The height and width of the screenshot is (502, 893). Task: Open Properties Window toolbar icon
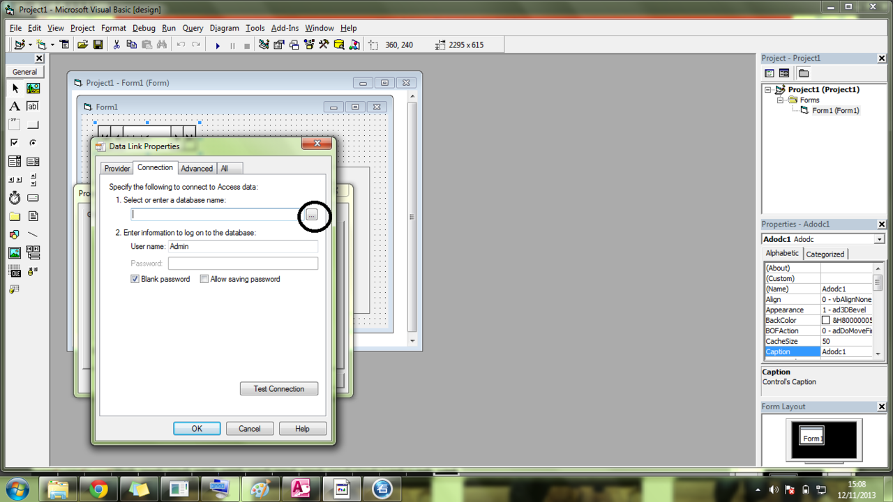tap(279, 45)
